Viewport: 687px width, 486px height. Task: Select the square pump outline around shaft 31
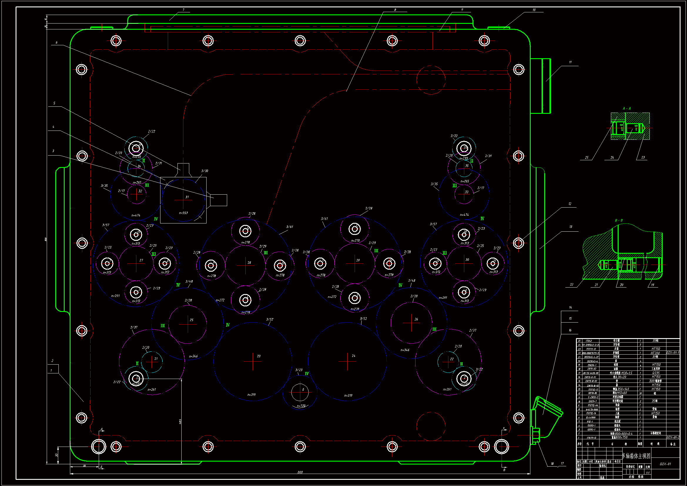click(183, 200)
